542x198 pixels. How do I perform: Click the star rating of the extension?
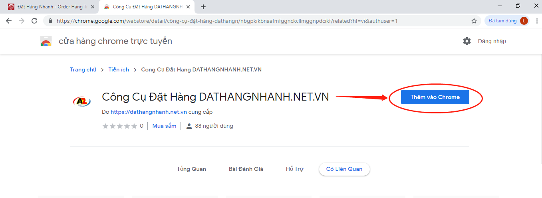point(120,126)
